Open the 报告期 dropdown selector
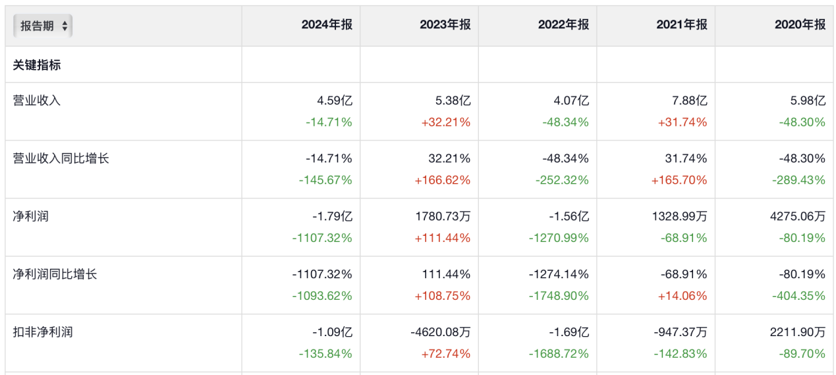The width and height of the screenshot is (836, 375). tap(43, 26)
